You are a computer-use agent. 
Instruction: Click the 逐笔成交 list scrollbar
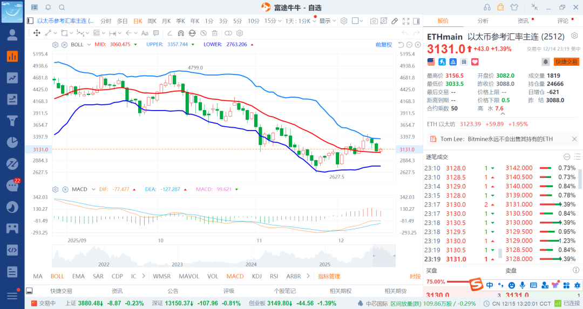click(580, 179)
